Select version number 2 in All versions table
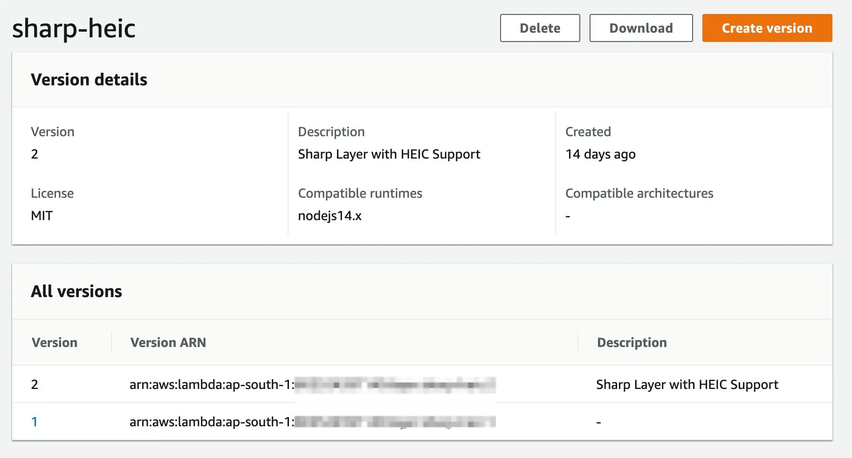This screenshot has height=458, width=852. pos(34,384)
